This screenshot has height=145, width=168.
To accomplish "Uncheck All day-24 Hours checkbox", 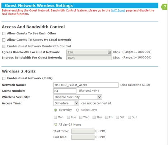I will pyautogui.click(x=55, y=125).
